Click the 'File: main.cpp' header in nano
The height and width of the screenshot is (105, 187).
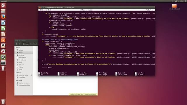coord(86,10)
